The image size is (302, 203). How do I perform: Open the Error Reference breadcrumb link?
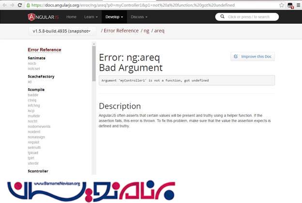click(x=121, y=31)
